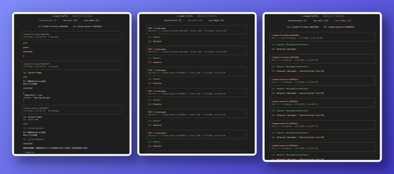Select the haiku conversation card dated 6:52:49 PM
The height and width of the screenshot is (174, 394).
(x=72, y=65)
